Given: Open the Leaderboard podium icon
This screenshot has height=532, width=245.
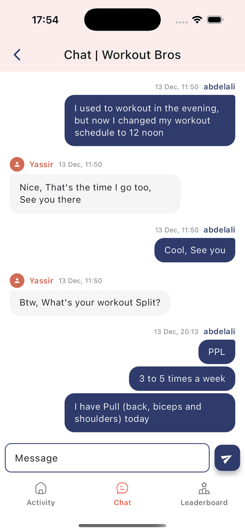Looking at the screenshot, I should click(204, 488).
